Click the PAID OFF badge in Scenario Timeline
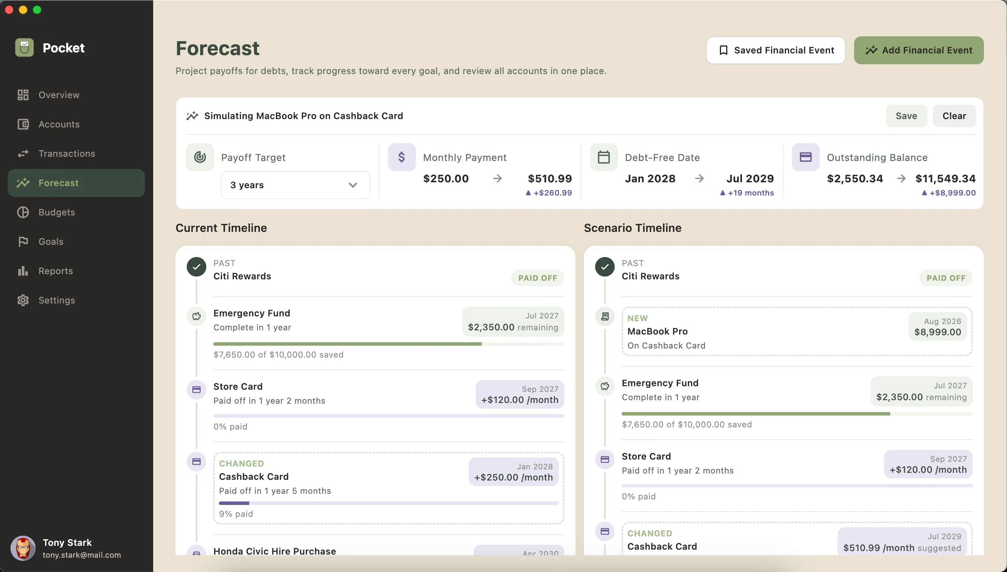The width and height of the screenshot is (1007, 572). [x=946, y=278]
